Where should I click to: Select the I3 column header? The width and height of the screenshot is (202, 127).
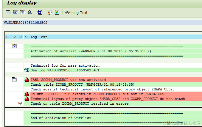click(20, 37)
